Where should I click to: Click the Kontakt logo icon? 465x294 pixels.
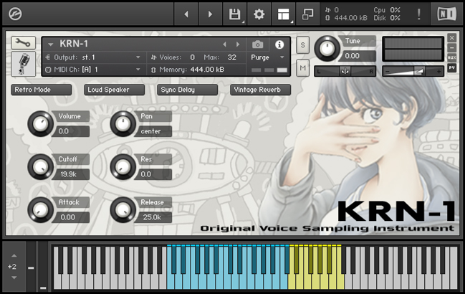pyautogui.click(x=15, y=14)
